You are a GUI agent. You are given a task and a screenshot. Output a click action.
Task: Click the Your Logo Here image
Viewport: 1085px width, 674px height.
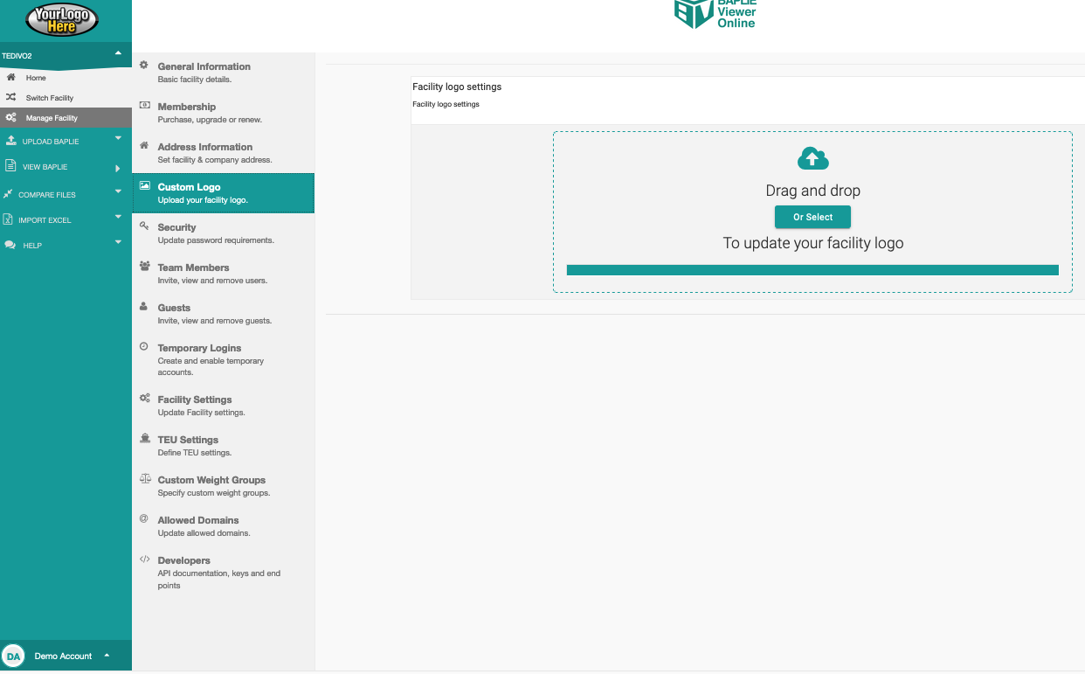point(62,19)
